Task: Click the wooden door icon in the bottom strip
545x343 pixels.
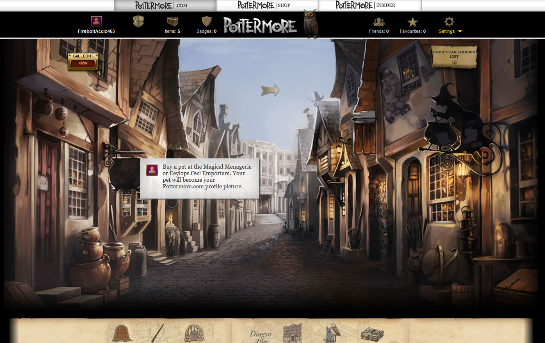Action: tap(122, 333)
